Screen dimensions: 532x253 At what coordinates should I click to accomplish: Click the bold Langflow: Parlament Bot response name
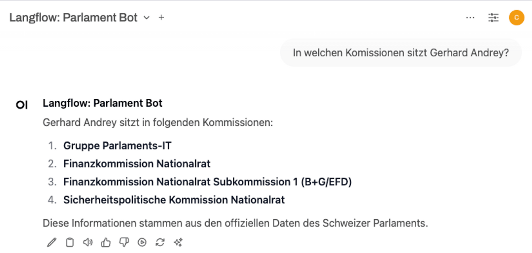tap(103, 103)
